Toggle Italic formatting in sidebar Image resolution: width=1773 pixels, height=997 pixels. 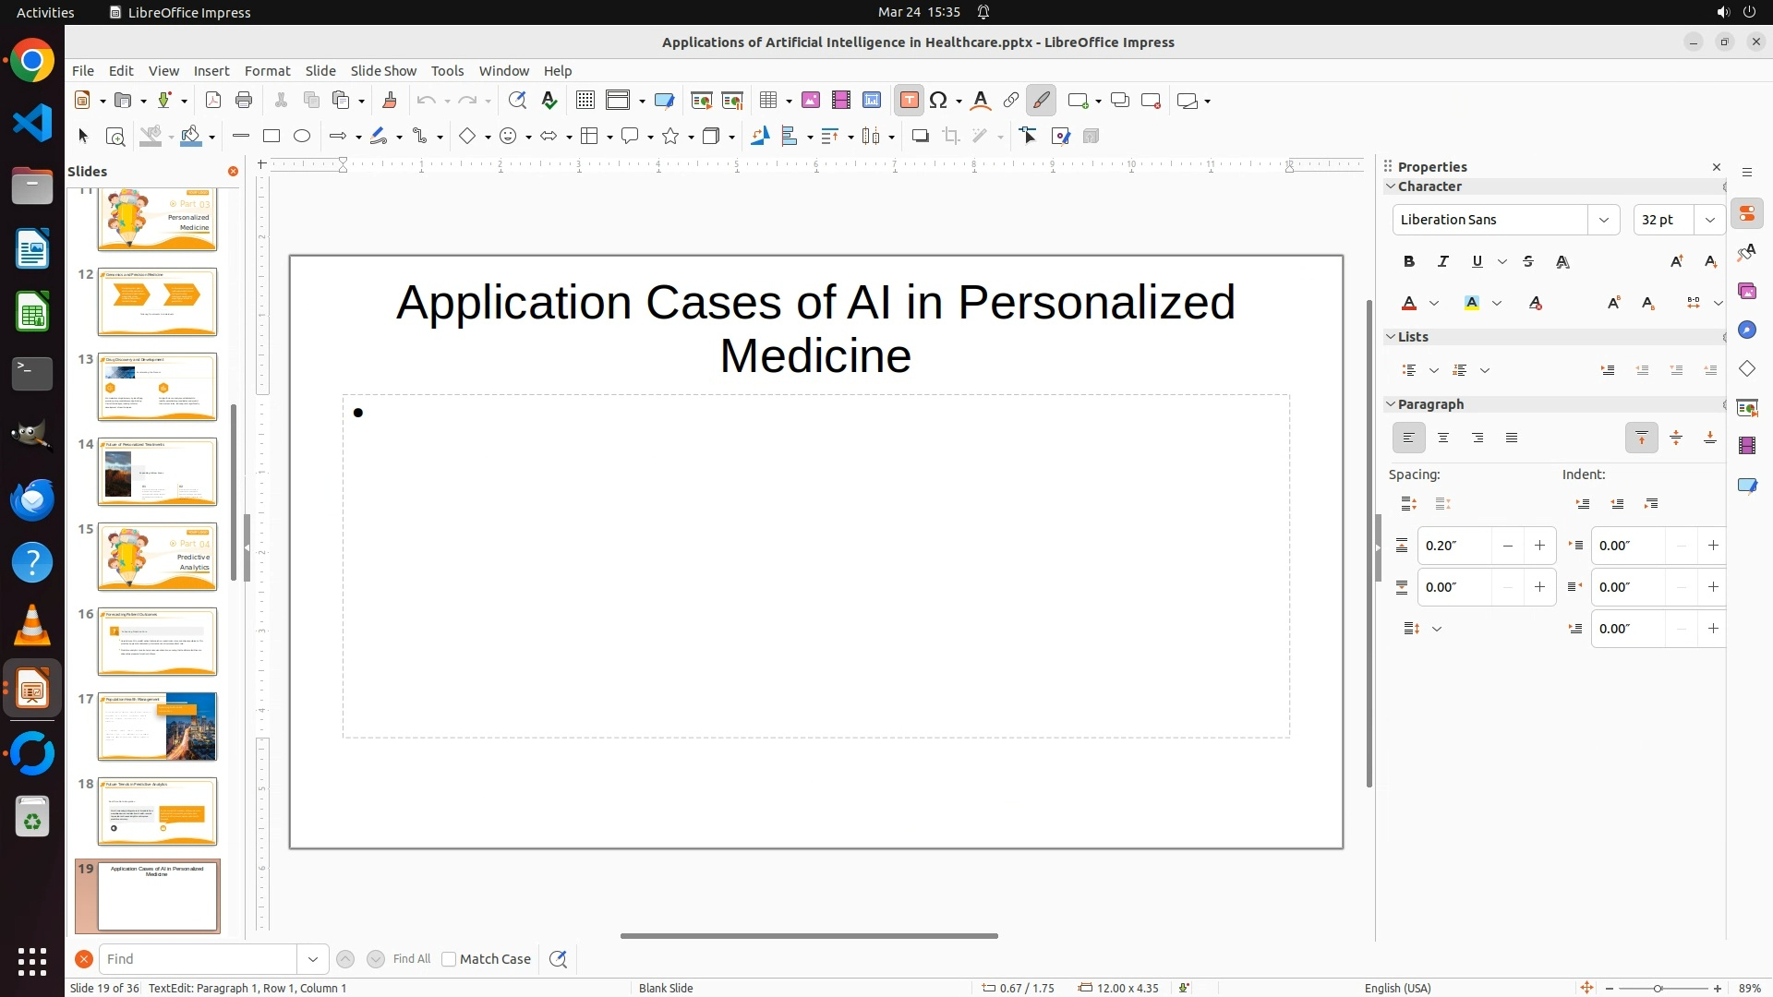(1442, 262)
